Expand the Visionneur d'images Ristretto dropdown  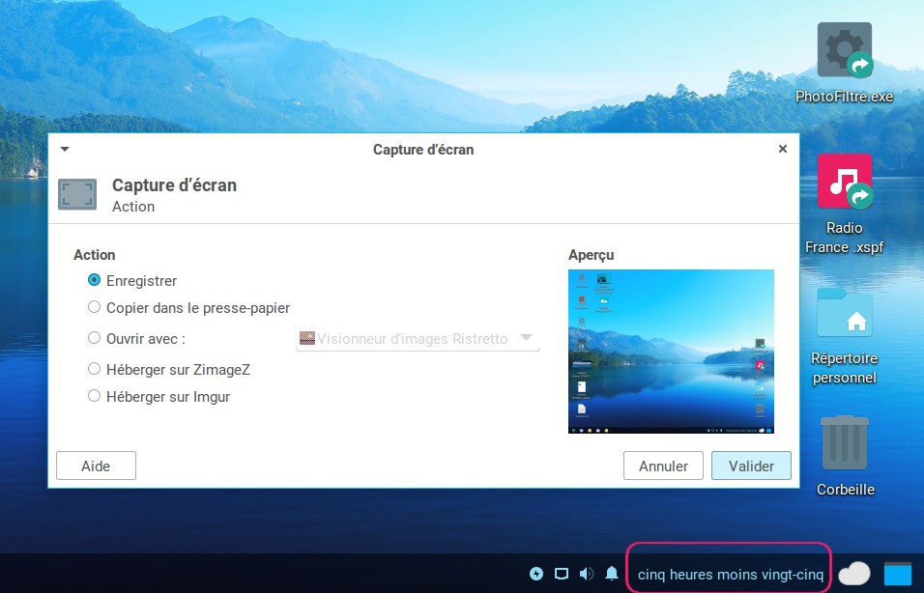click(526, 338)
